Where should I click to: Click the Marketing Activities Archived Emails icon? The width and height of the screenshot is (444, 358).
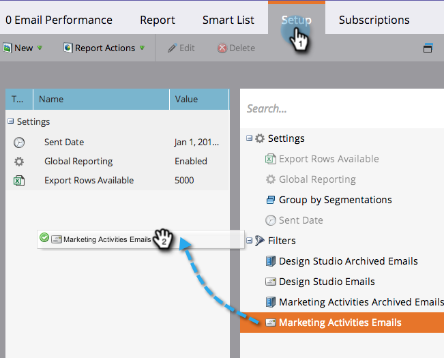pos(271,302)
